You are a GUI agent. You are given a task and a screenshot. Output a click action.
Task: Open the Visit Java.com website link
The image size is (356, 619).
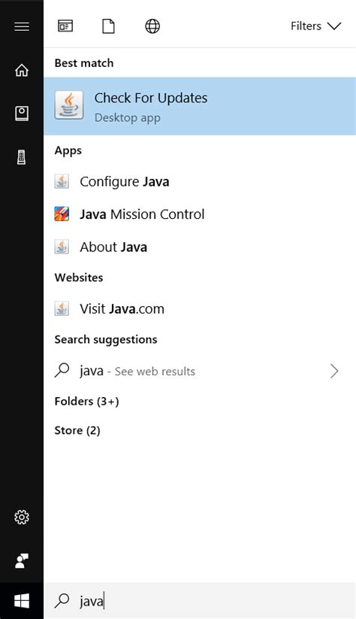point(200,308)
